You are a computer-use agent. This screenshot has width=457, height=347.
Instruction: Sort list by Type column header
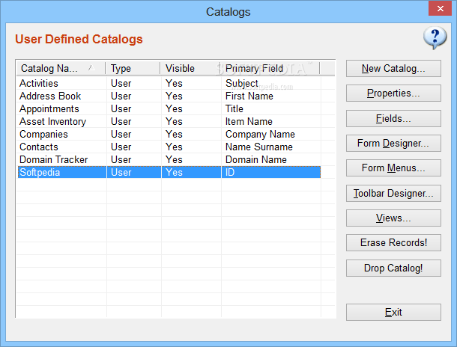(133, 68)
